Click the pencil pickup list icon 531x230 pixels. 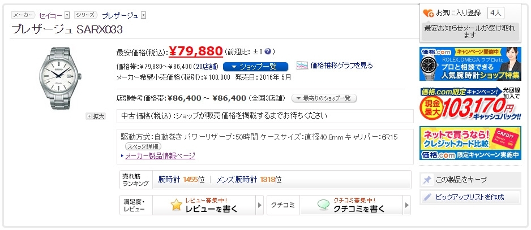427,197
